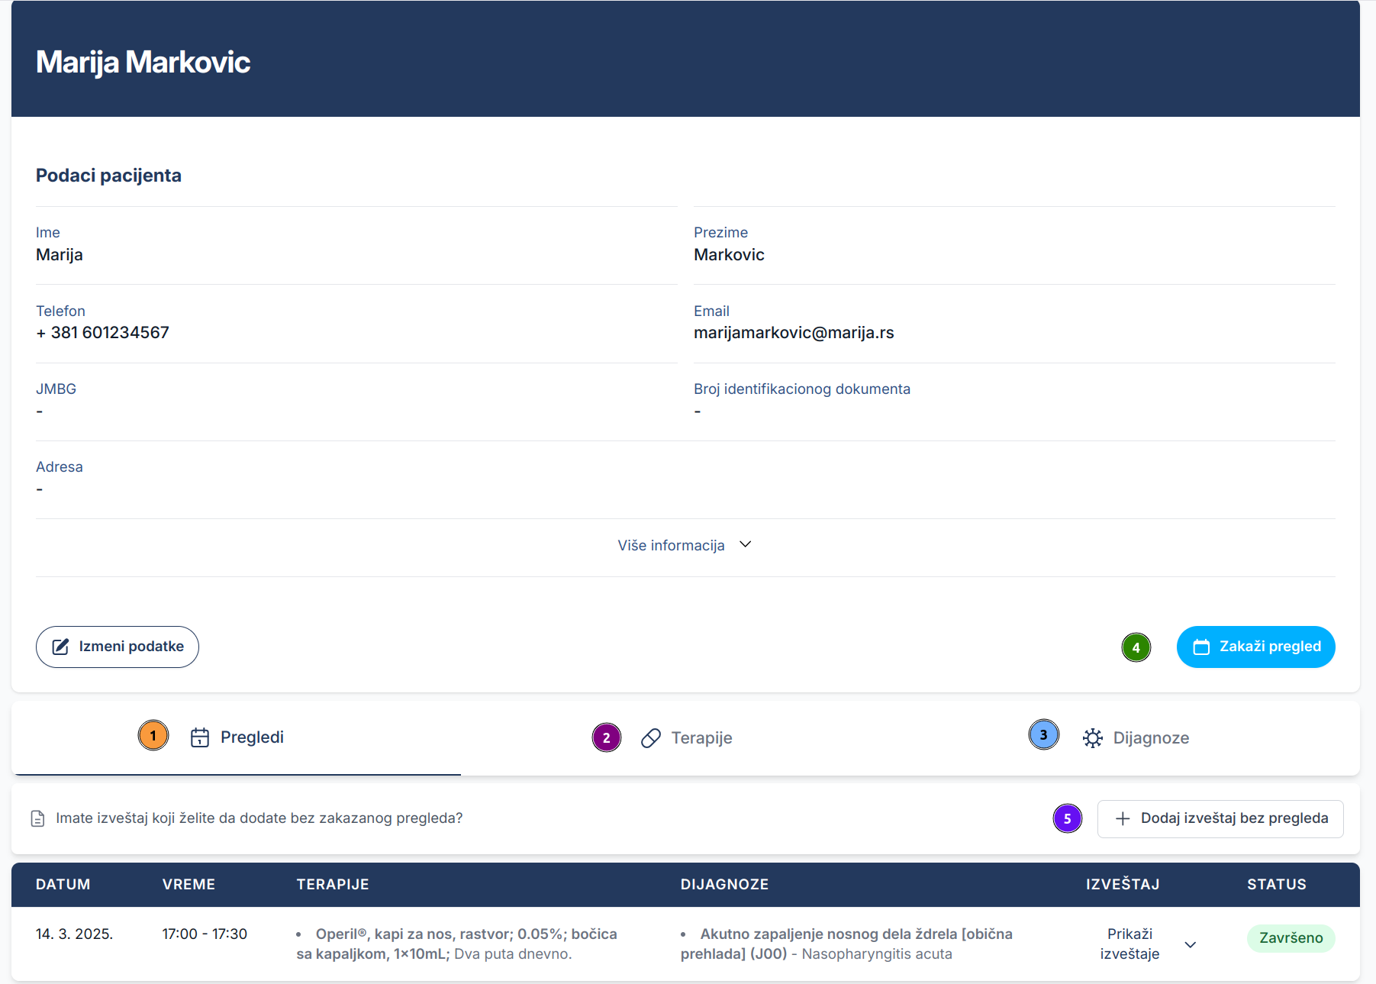1376x984 pixels.
Task: Click Dodaj izveštaj bez pregleda
Action: (1220, 818)
